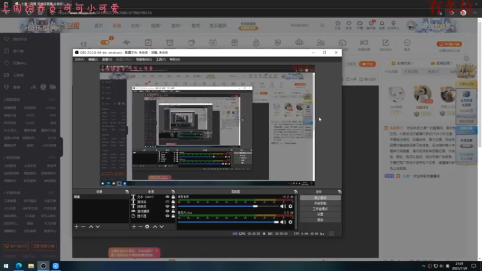Open the OBS 查看(V) menu
Image resolution: width=482 pixels, height=271 pixels.
[107, 59]
